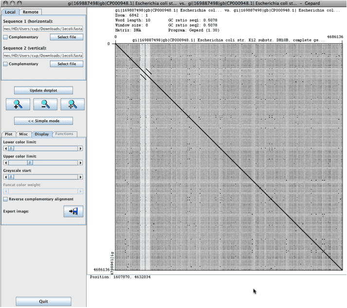Open the Misc tab

click(x=24, y=134)
